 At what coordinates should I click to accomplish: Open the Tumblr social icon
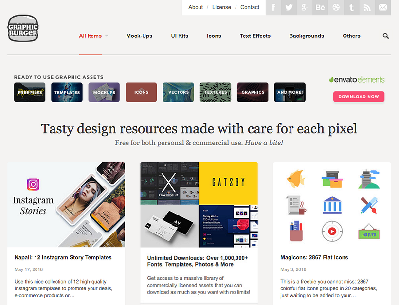351,7
